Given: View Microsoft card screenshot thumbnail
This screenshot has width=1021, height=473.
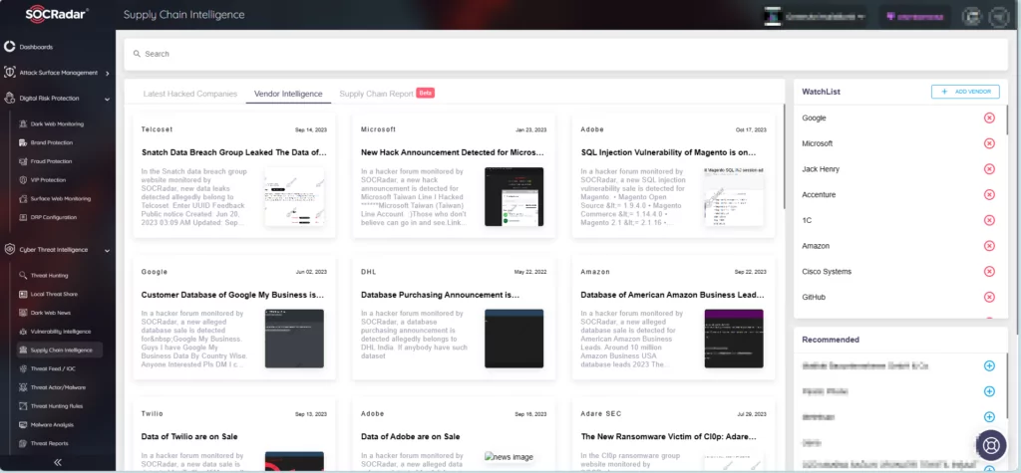Looking at the screenshot, I should [x=513, y=196].
